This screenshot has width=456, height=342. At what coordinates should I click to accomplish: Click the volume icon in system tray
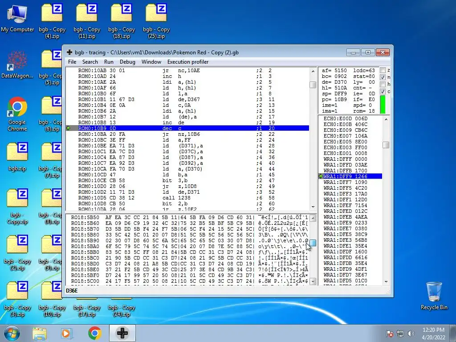tap(411, 334)
